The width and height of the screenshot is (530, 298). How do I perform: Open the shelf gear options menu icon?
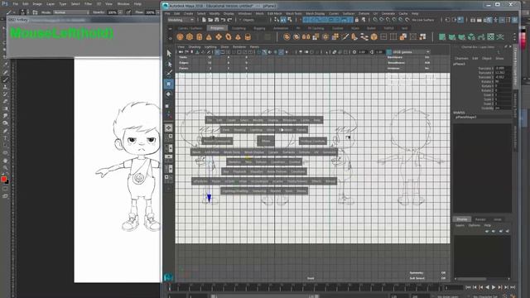coord(170,38)
